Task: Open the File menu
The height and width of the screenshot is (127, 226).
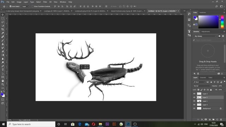Action: coord(8,2)
